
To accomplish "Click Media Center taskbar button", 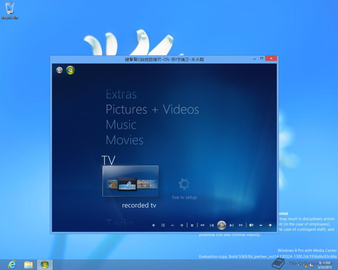I will (45, 264).
